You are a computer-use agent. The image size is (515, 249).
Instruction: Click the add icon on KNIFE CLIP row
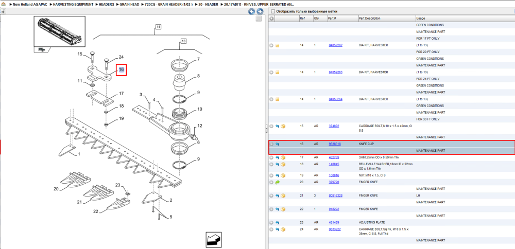[x=271, y=144]
